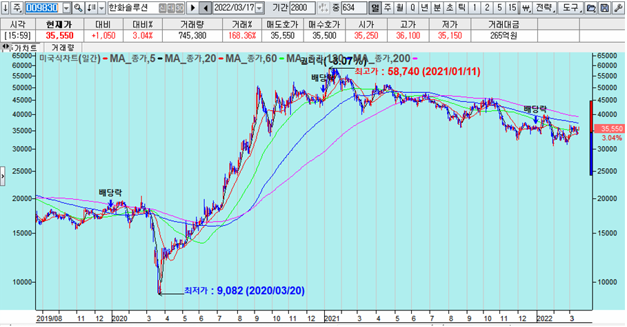Toggle weekly (주) chart period
The height and width of the screenshot is (327, 627).
pyautogui.click(x=388, y=8)
